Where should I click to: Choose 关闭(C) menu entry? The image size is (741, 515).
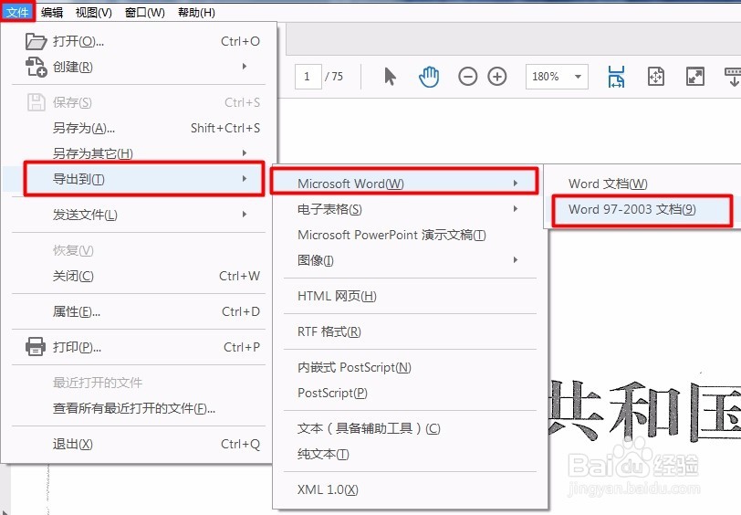pyautogui.click(x=139, y=276)
